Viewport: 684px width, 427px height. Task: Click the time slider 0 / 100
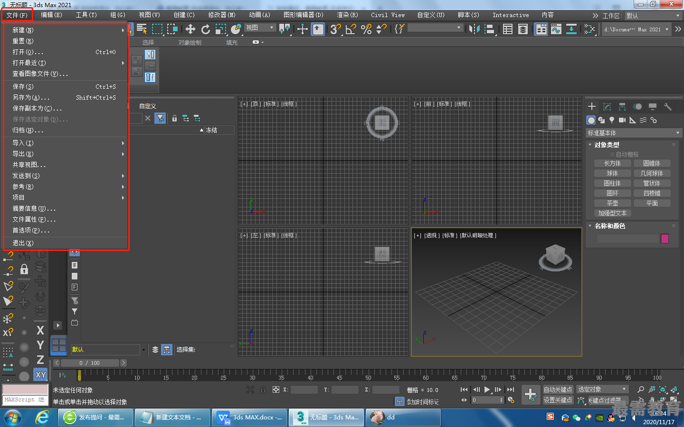point(90,363)
